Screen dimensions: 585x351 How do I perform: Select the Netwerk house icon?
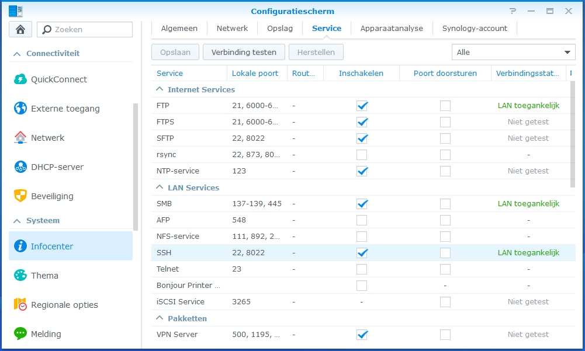tap(20, 138)
